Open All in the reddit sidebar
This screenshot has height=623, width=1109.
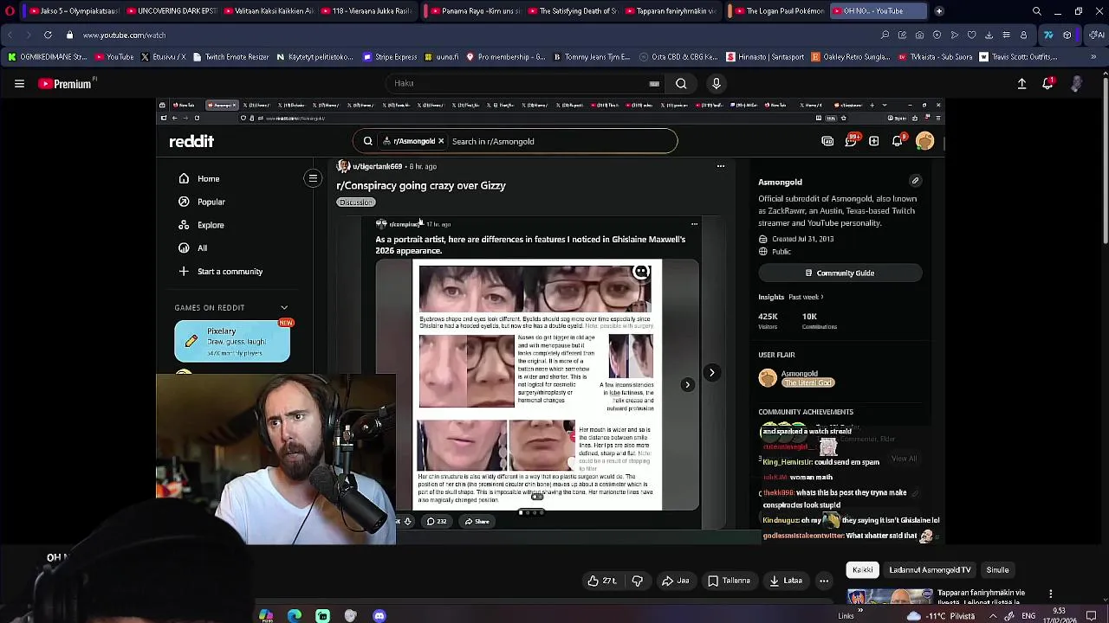(202, 248)
